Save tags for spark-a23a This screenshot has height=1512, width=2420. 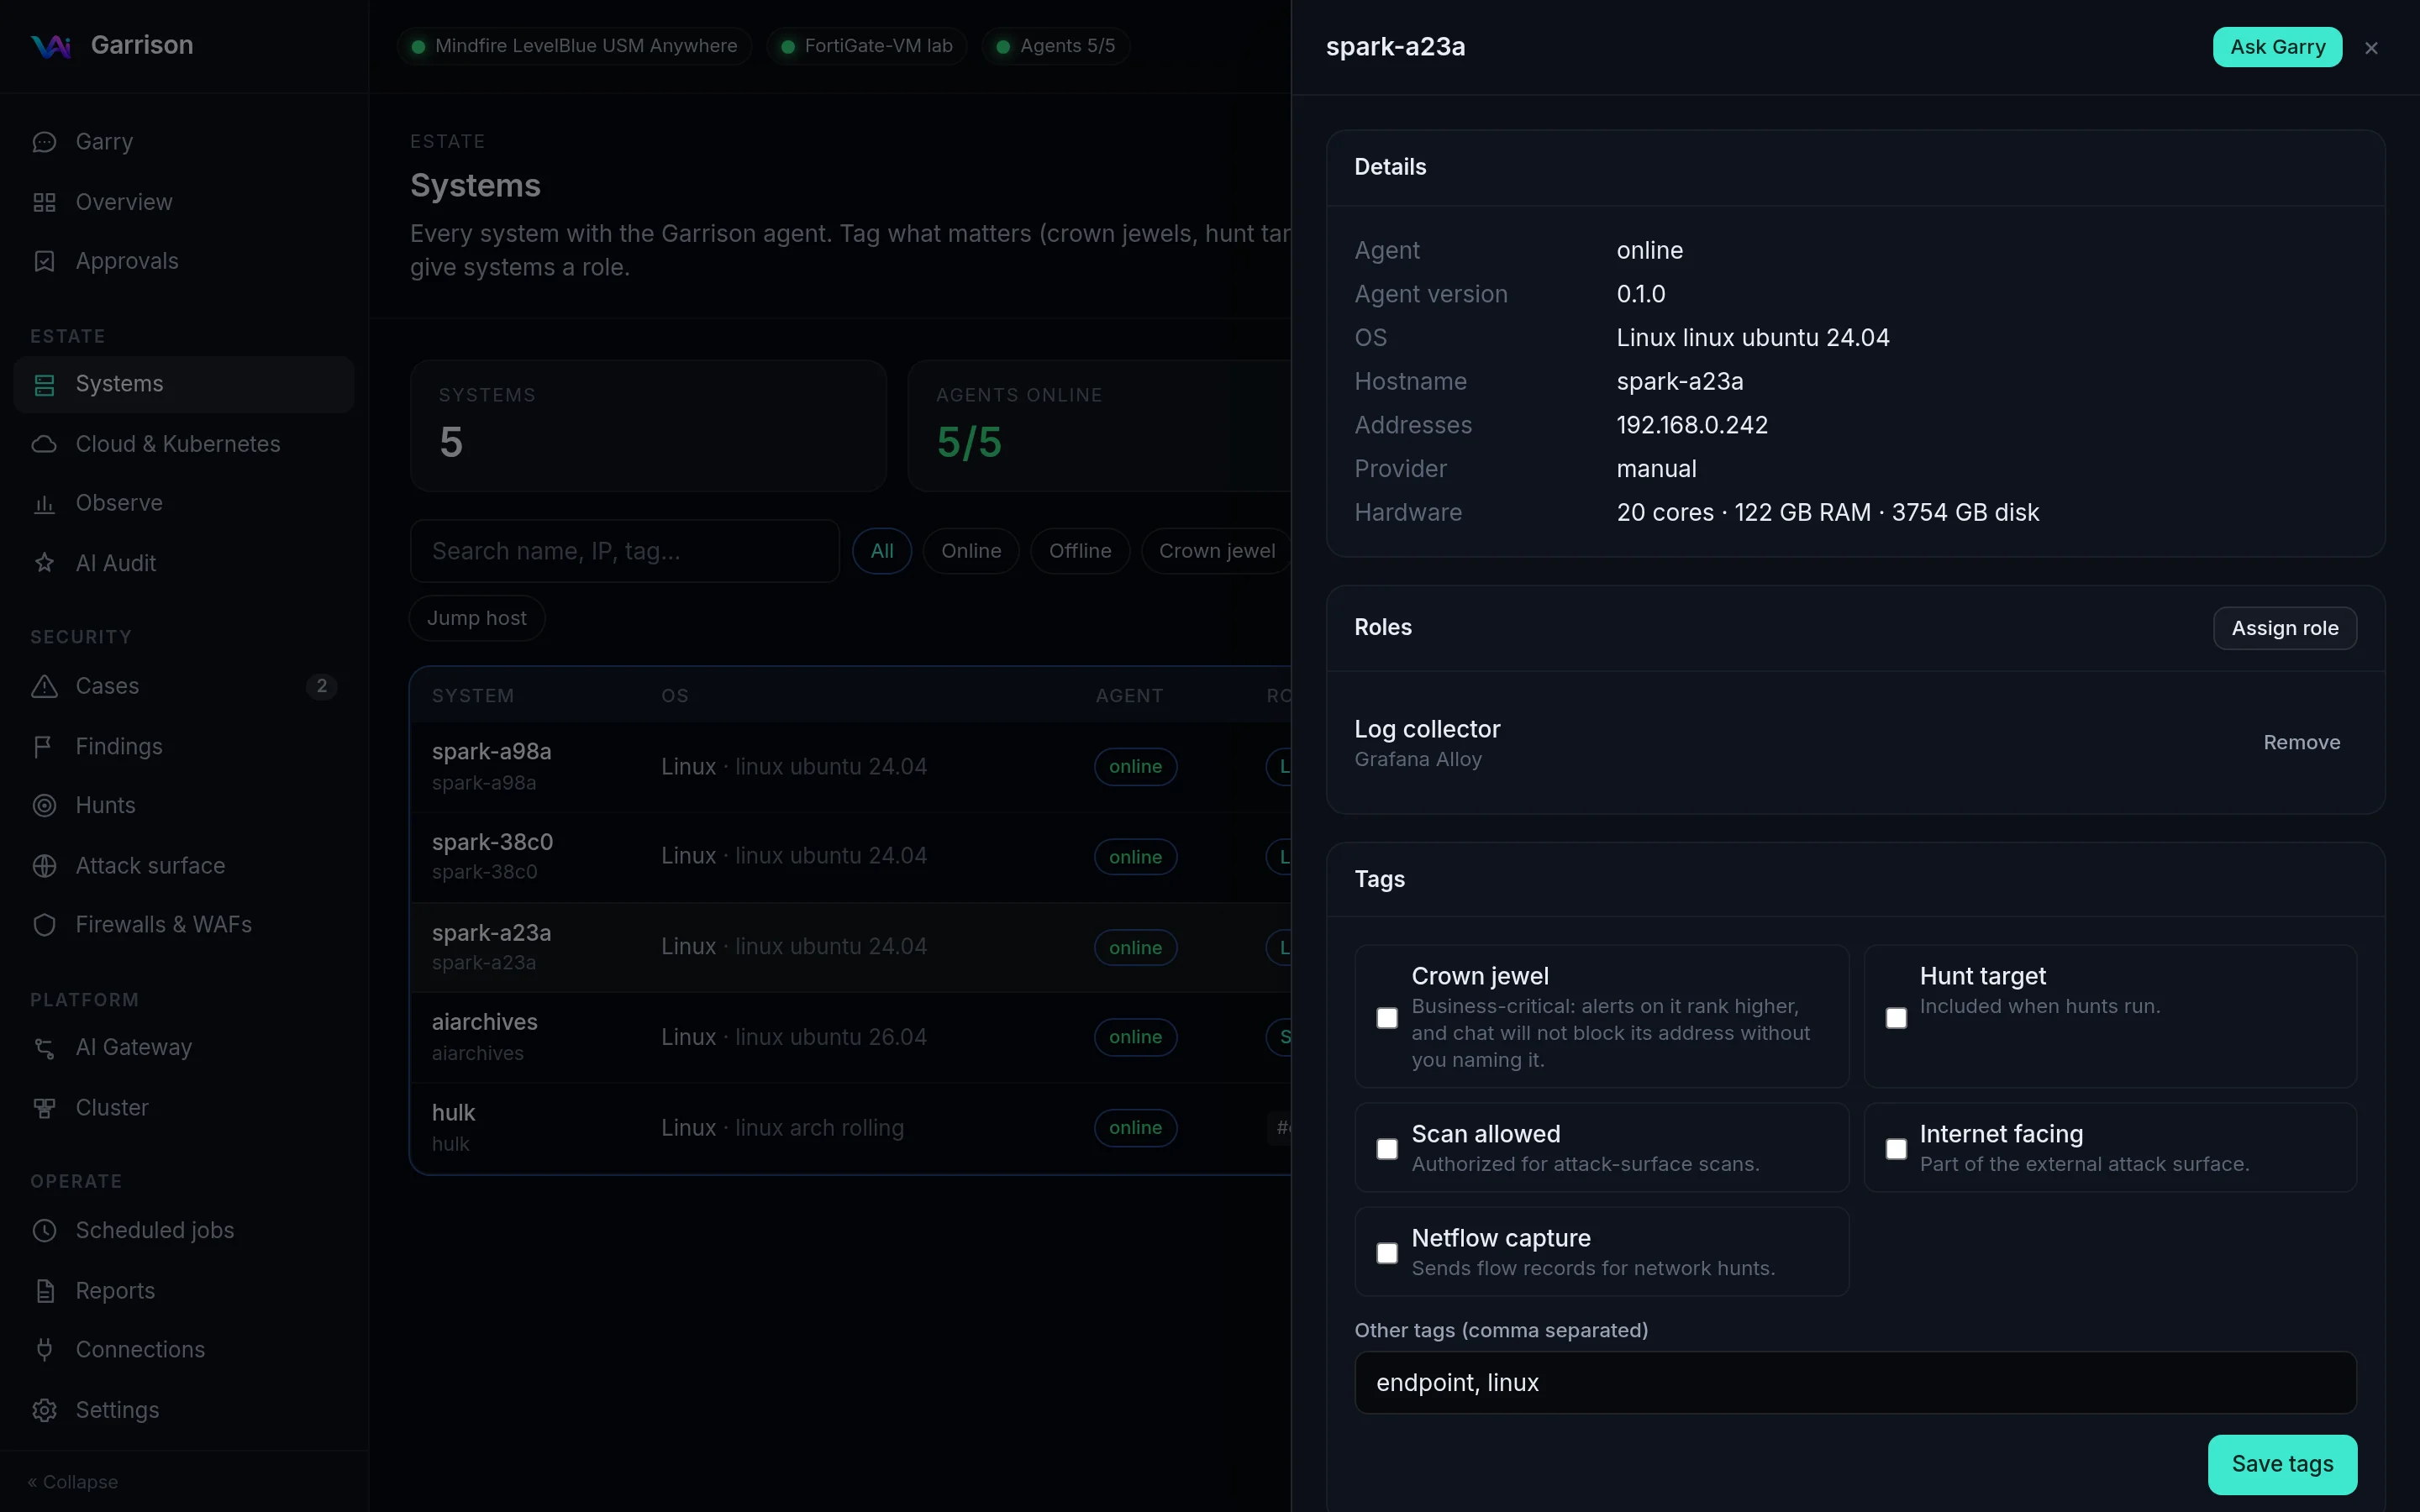2282,1464
